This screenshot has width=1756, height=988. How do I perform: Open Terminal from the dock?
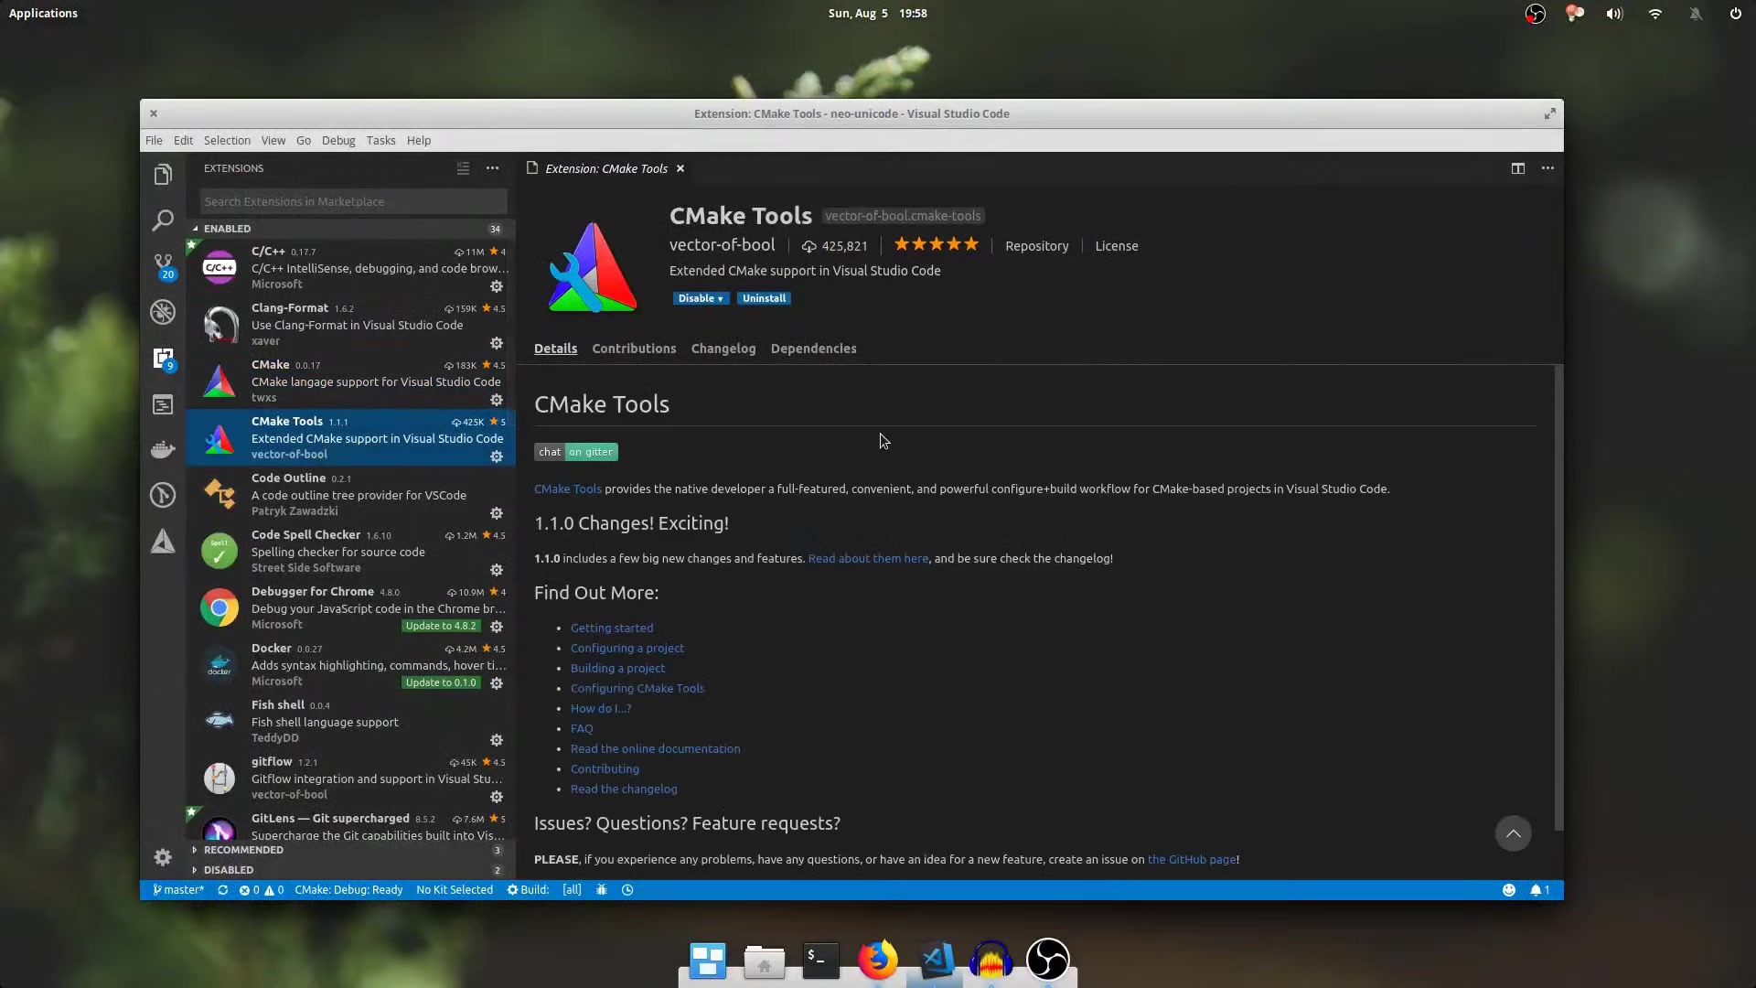(821, 960)
